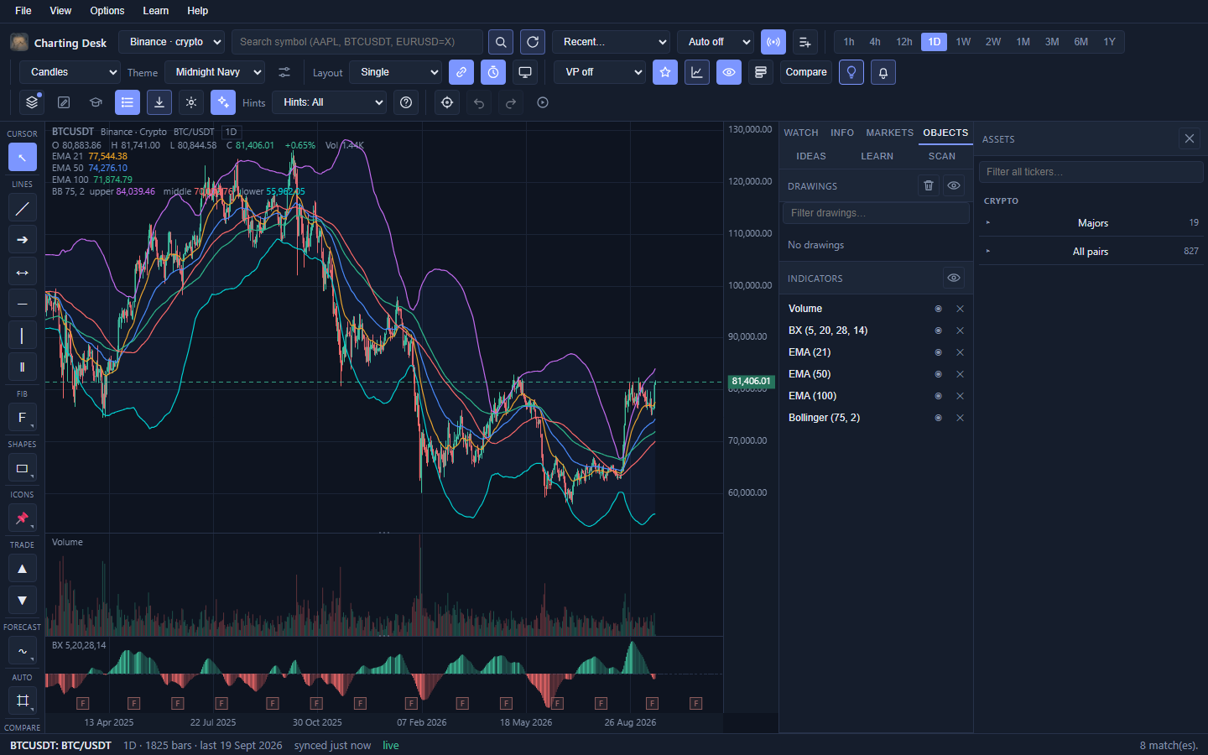The width and height of the screenshot is (1208, 755).
Task: Click the refresh data icon
Action: point(533,42)
